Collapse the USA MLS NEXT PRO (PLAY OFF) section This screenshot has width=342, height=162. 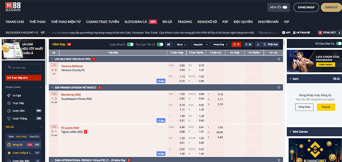point(53,59)
